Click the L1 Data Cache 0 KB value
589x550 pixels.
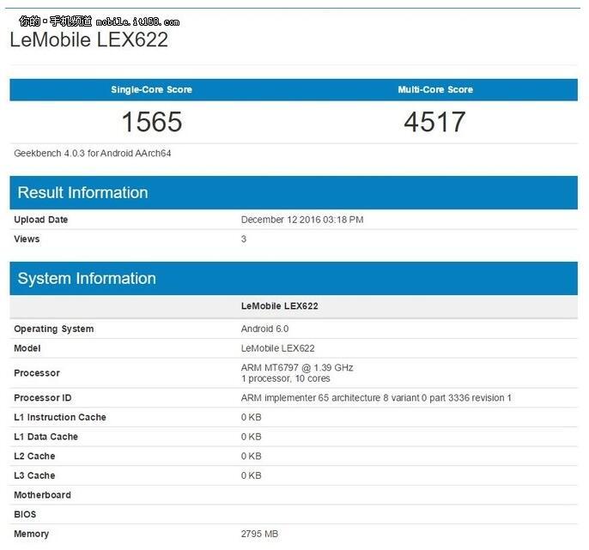(252, 437)
